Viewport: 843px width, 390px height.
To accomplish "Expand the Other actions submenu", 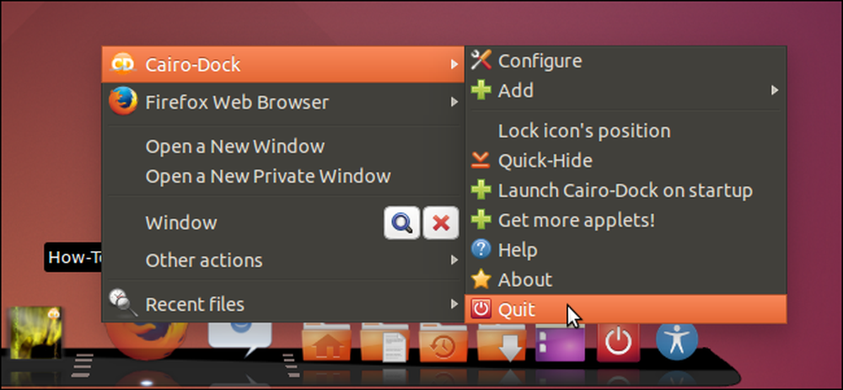I will [282, 260].
